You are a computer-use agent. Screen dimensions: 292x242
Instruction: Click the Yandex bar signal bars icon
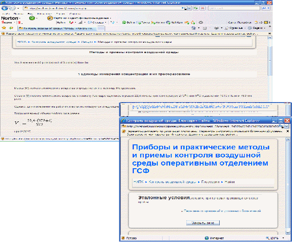coord(80,22)
